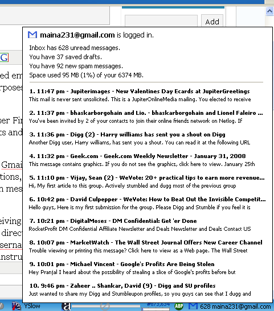The width and height of the screenshot is (274, 311).
Task: Click snippet 'You've been invited by 2 of your contacts'
Action: (136, 121)
